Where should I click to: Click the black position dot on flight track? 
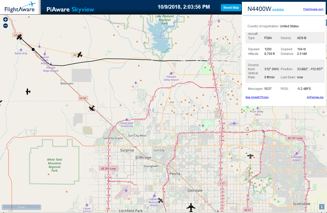pyautogui.click(x=33, y=49)
